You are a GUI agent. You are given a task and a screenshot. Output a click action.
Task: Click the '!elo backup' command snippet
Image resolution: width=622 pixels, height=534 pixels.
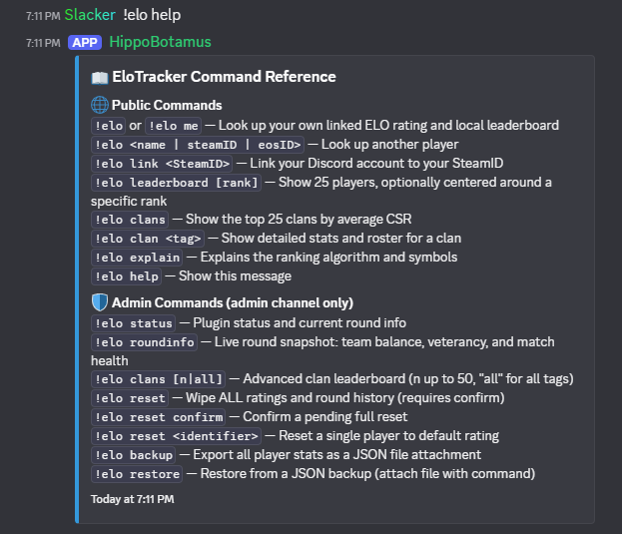[x=134, y=455]
